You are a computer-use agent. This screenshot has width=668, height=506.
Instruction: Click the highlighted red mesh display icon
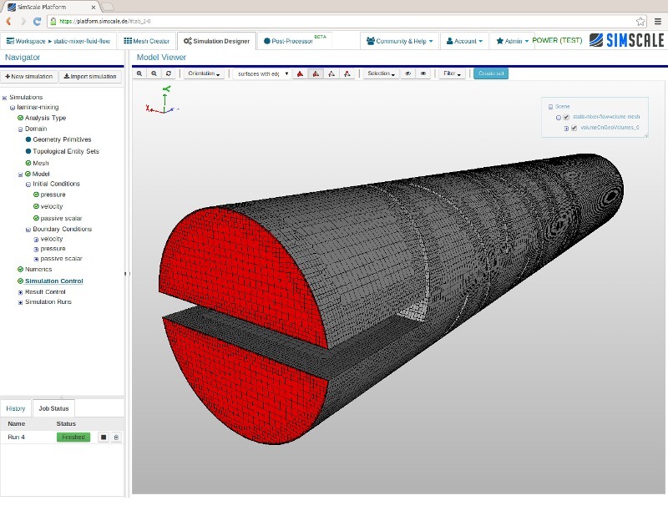[x=316, y=73]
